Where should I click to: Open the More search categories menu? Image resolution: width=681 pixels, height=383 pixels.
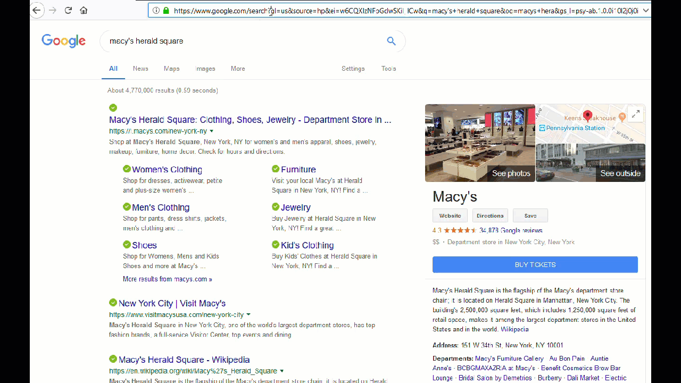(x=238, y=69)
